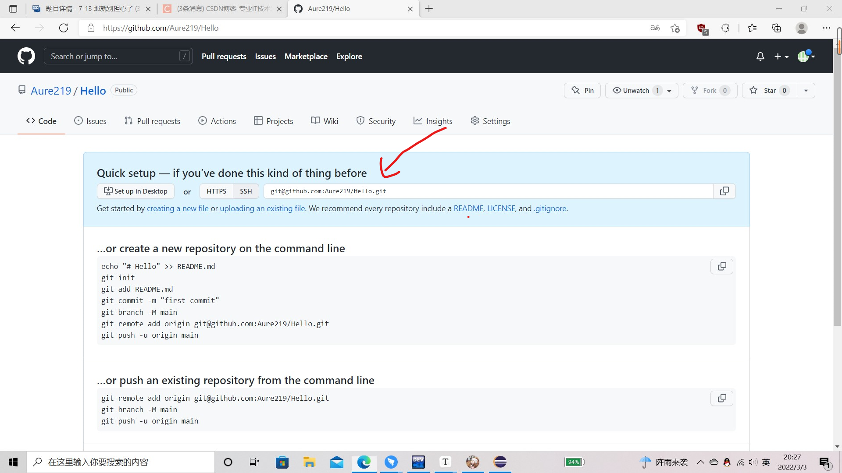
Task: Open the red shield extension icon
Action: coord(702,28)
